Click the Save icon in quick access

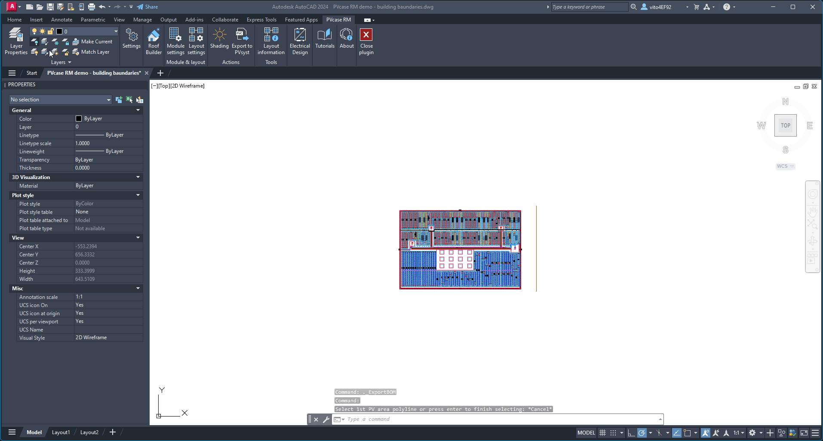(50, 7)
